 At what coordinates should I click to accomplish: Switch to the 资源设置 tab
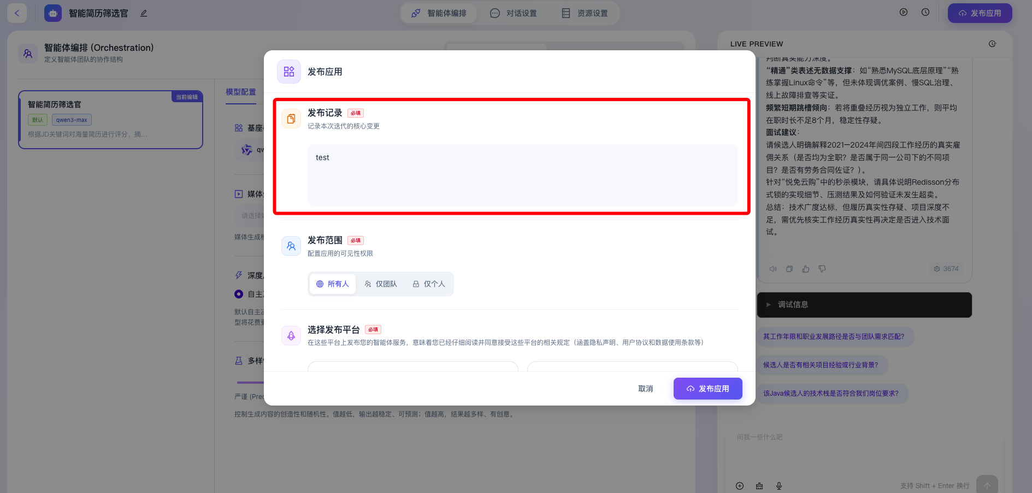585,13
